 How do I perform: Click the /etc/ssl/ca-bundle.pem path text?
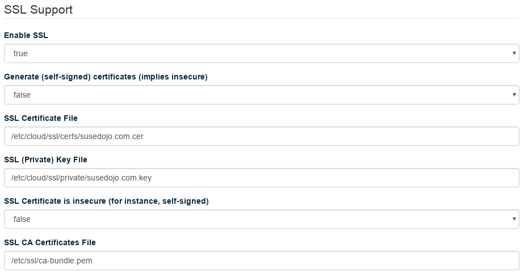[52, 261]
